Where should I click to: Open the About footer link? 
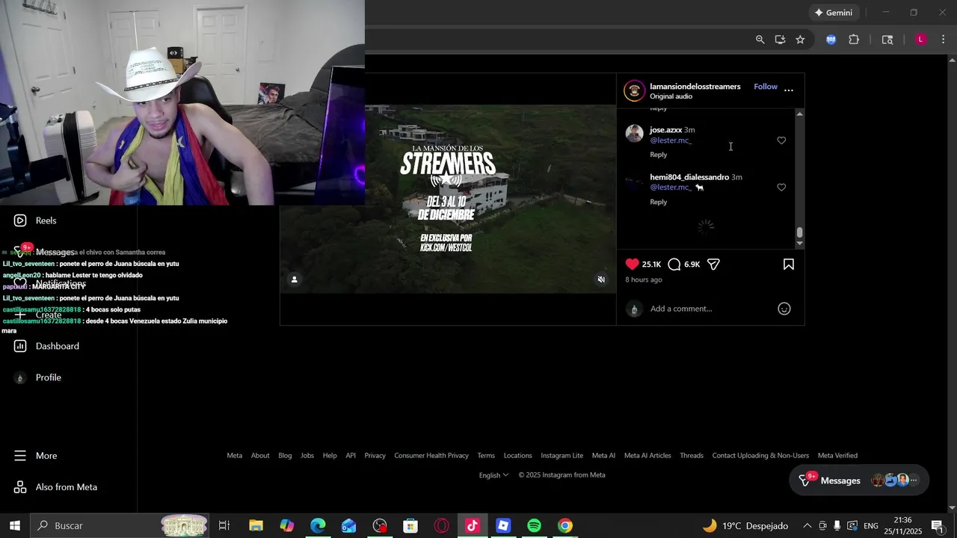pos(260,456)
